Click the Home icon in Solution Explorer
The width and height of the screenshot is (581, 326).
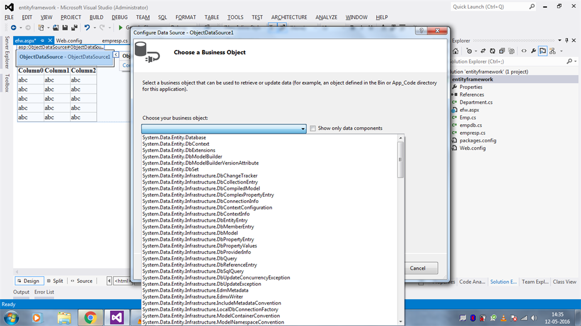tap(456, 51)
